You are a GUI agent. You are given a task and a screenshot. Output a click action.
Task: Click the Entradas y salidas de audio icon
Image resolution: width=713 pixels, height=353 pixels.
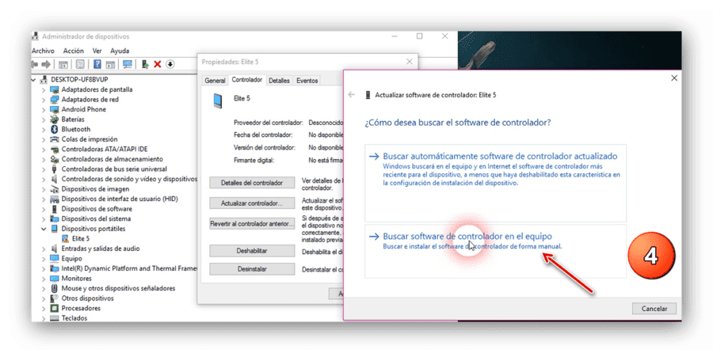(55, 249)
